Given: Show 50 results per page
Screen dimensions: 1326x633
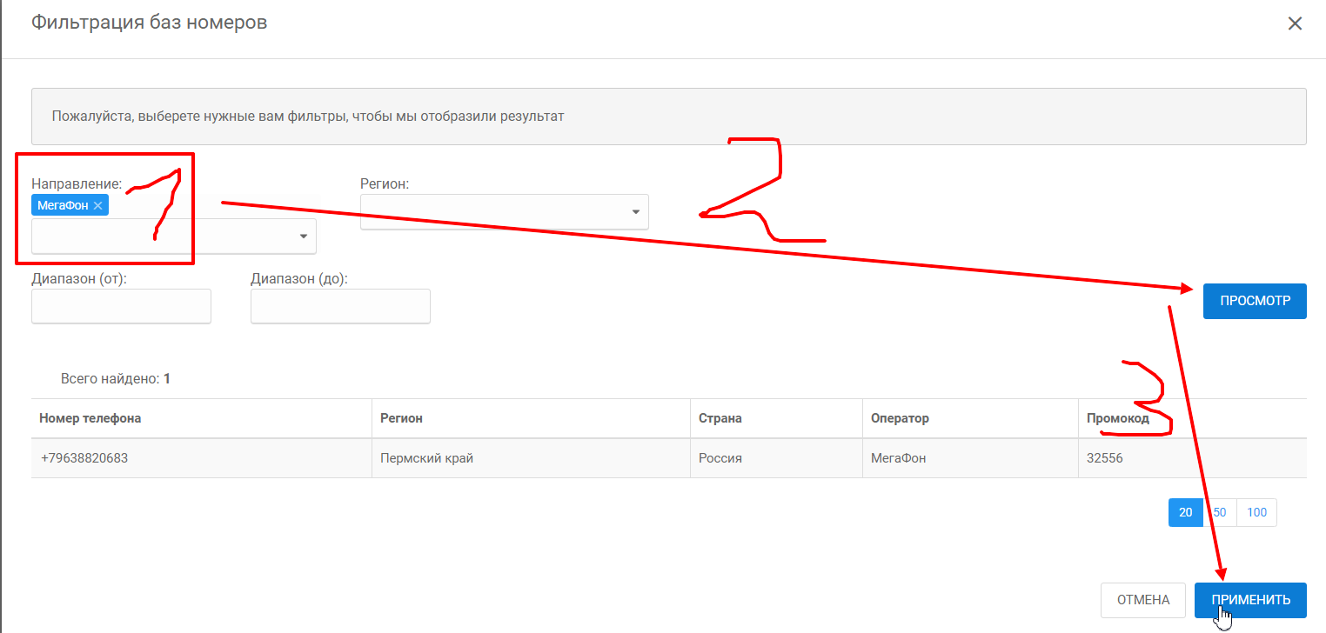Looking at the screenshot, I should click(1220, 512).
